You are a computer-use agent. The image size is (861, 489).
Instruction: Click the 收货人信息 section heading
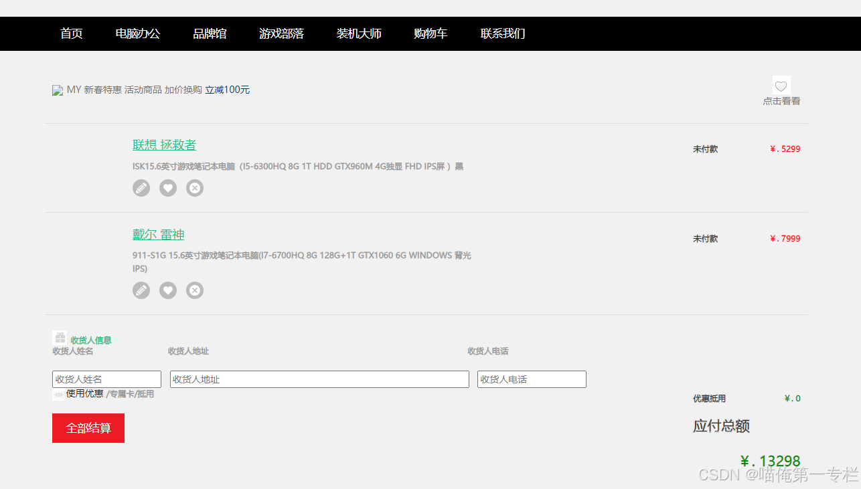point(91,340)
